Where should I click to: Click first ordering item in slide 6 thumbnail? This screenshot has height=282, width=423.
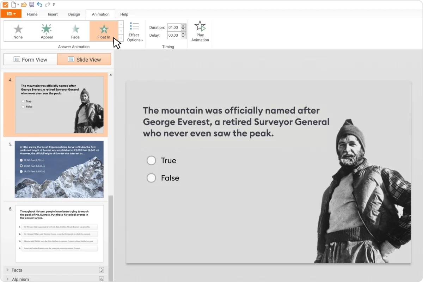tap(59, 227)
